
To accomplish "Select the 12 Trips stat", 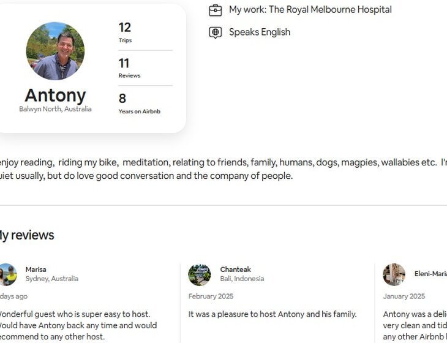I will pyautogui.click(x=125, y=32).
